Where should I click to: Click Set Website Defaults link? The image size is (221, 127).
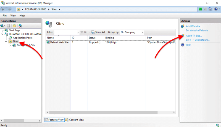198,31
